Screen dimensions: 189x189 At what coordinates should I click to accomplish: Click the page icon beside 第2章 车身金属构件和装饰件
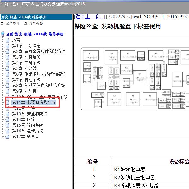click(8, 52)
